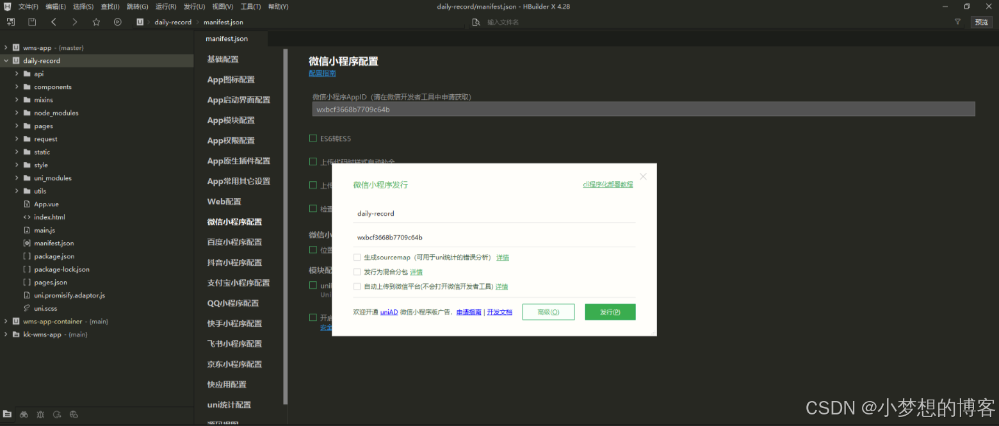
Task: Toggle the 检查 checkbox behind the dialog
Action: pos(313,209)
